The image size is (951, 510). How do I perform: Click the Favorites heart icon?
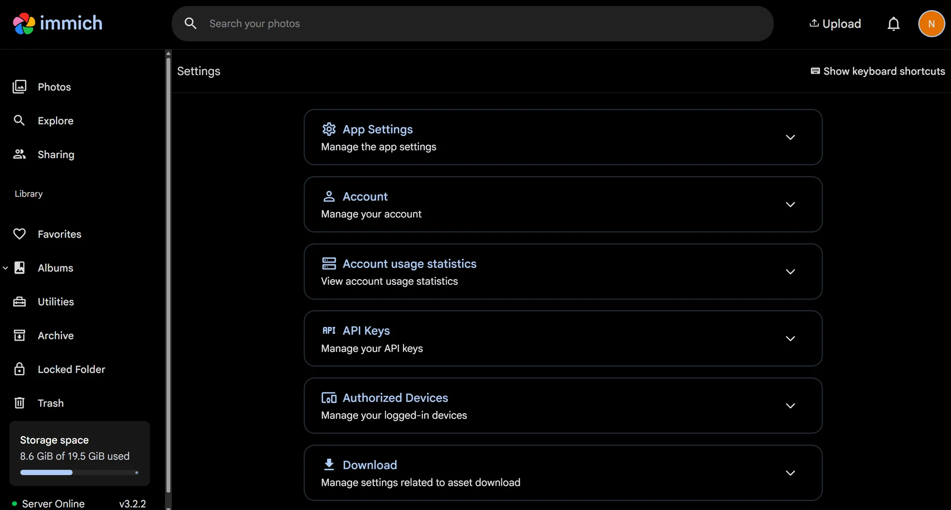(x=19, y=234)
